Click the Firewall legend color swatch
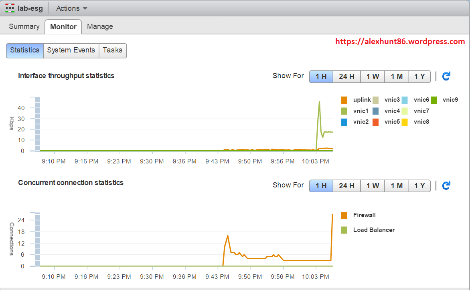 pos(344,215)
